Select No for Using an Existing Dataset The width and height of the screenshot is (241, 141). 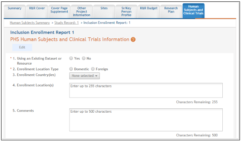pyautogui.click(x=83, y=58)
